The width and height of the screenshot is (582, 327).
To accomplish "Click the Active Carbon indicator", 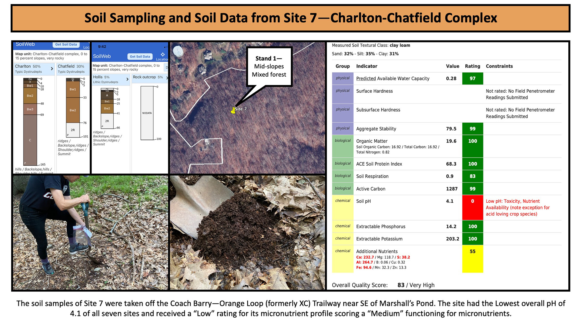I will [x=370, y=189].
